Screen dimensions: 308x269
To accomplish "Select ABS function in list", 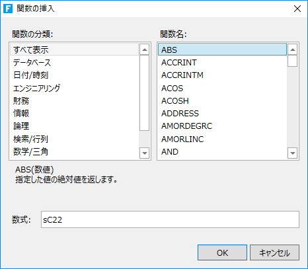I will coord(222,50).
